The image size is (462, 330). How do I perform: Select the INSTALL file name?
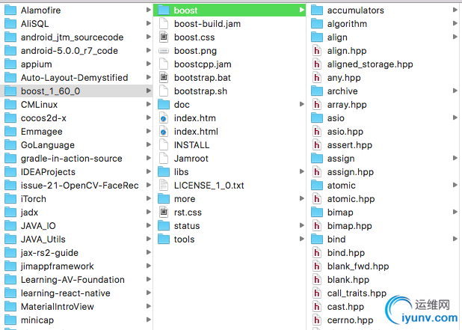point(192,145)
